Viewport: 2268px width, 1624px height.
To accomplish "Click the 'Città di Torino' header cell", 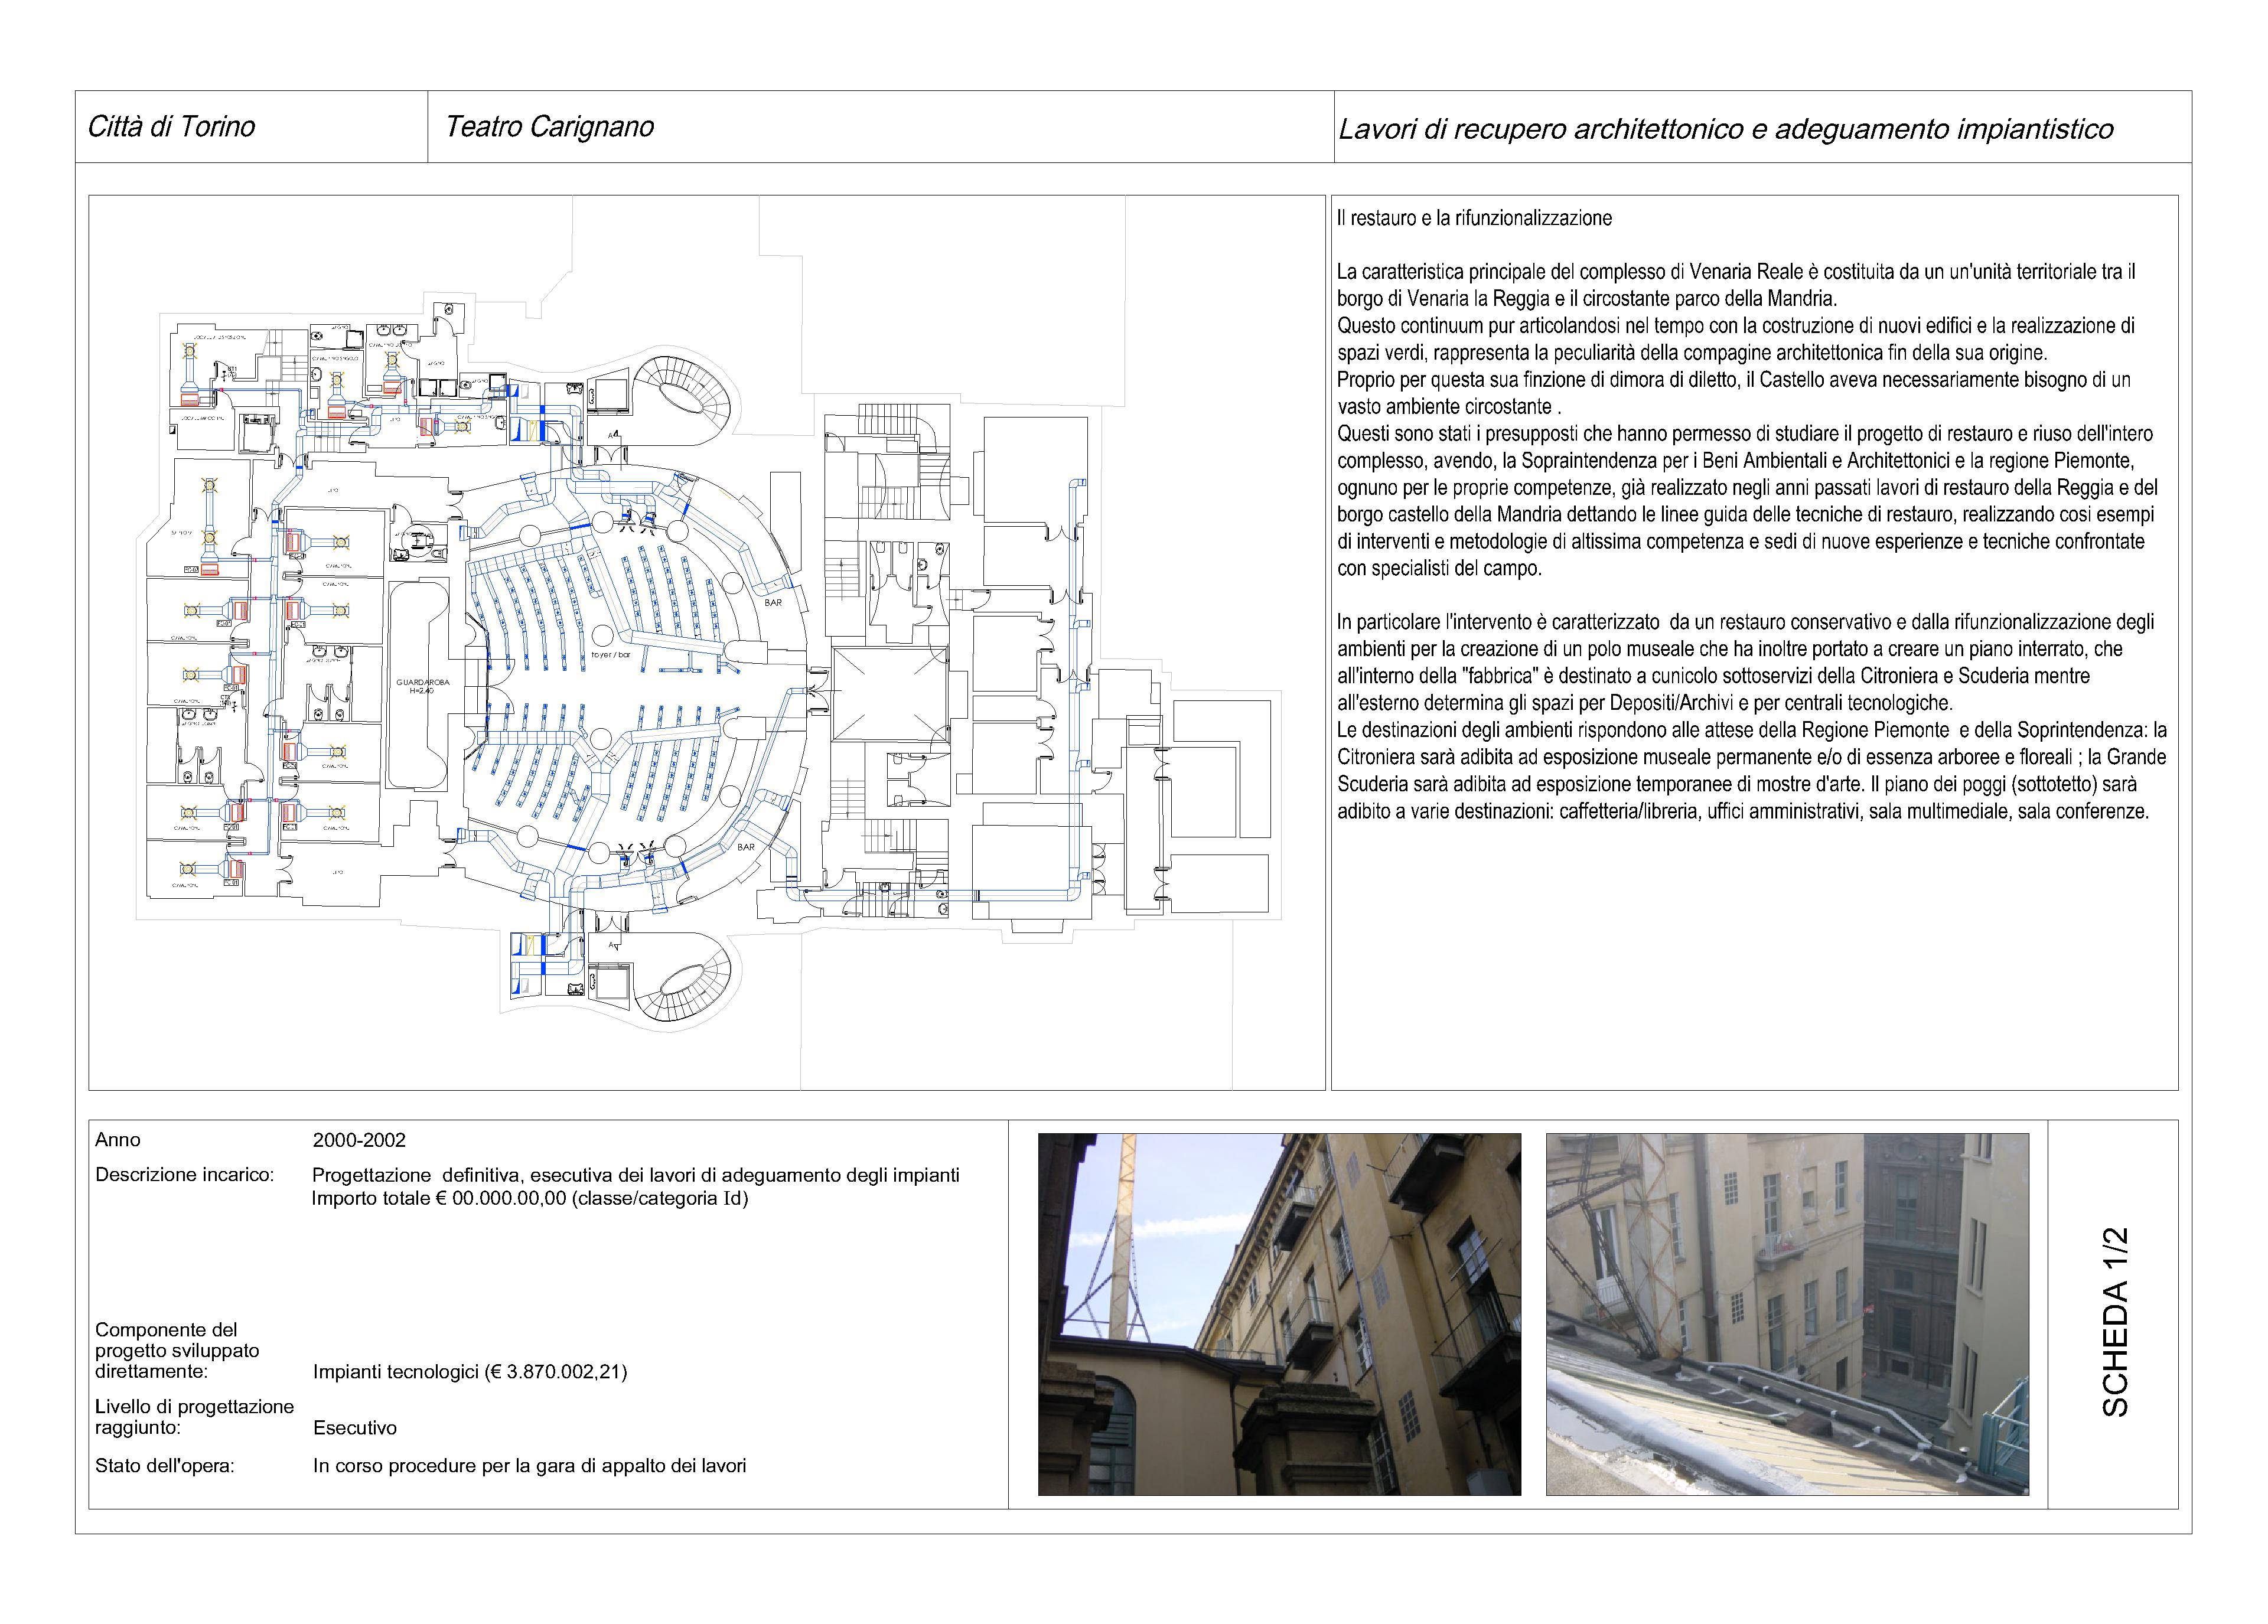I will tap(171, 127).
